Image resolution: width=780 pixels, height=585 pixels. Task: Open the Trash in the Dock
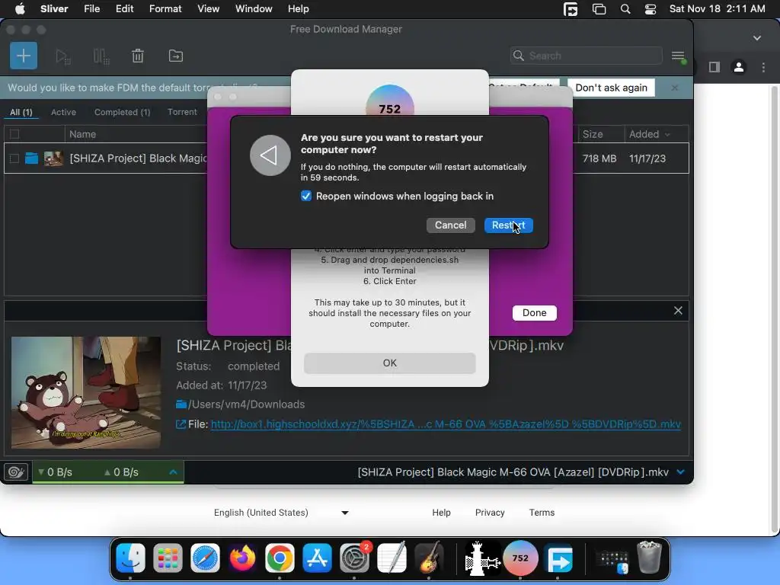click(x=649, y=558)
